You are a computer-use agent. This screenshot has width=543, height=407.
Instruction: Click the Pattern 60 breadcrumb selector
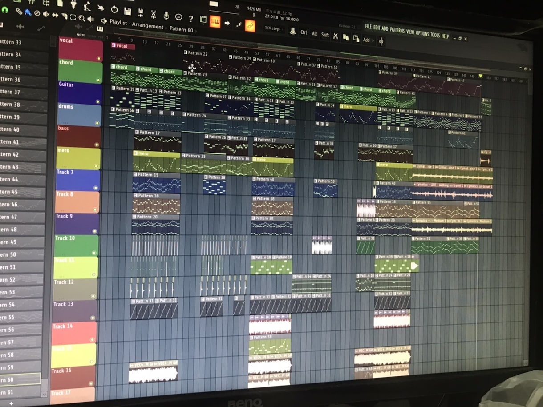tap(181, 29)
